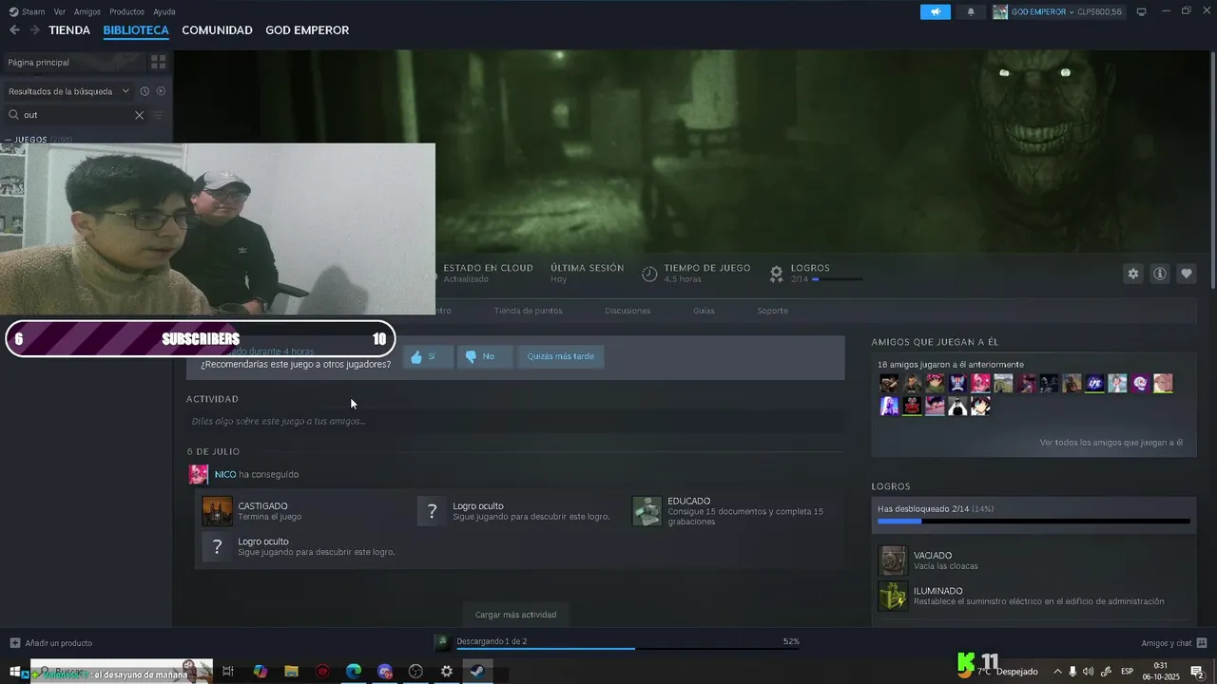
Task: Open the Productos menu
Action: coord(126,11)
